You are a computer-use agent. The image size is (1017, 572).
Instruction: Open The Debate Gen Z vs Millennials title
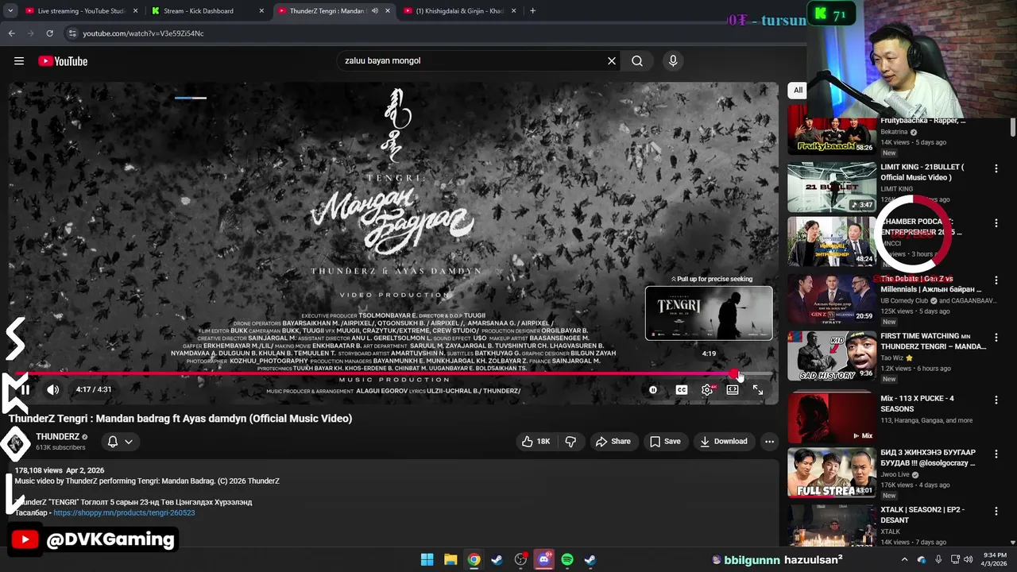(x=930, y=284)
